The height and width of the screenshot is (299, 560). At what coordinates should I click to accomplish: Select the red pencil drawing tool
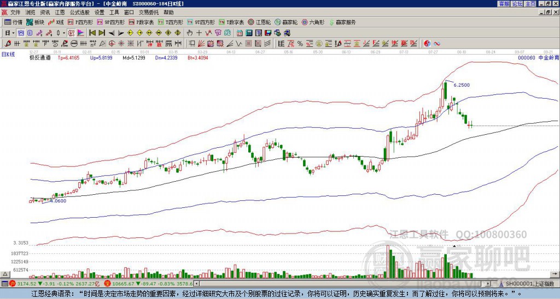8,44
